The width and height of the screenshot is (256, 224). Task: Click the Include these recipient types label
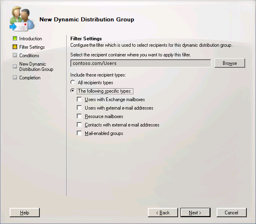(98, 75)
